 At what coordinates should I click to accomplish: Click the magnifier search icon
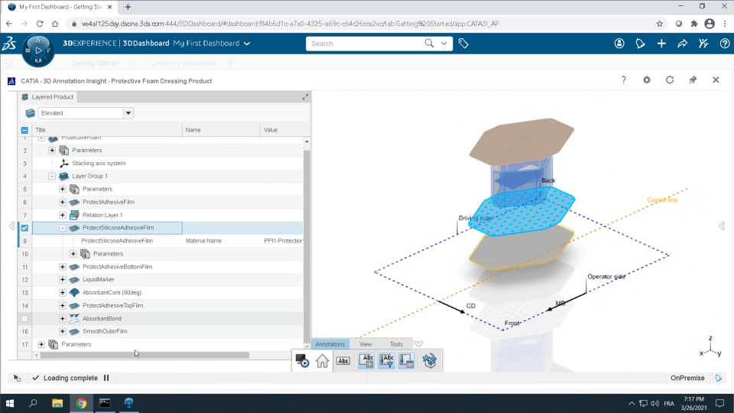point(429,44)
